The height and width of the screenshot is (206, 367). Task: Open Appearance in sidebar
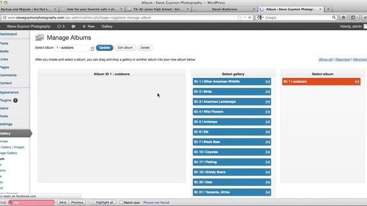tap(9, 92)
